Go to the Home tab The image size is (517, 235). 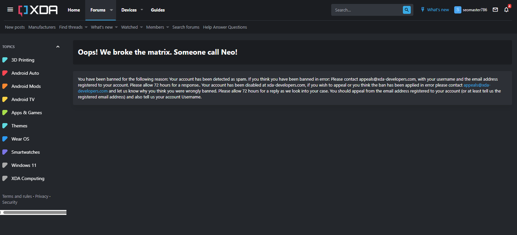(x=74, y=10)
